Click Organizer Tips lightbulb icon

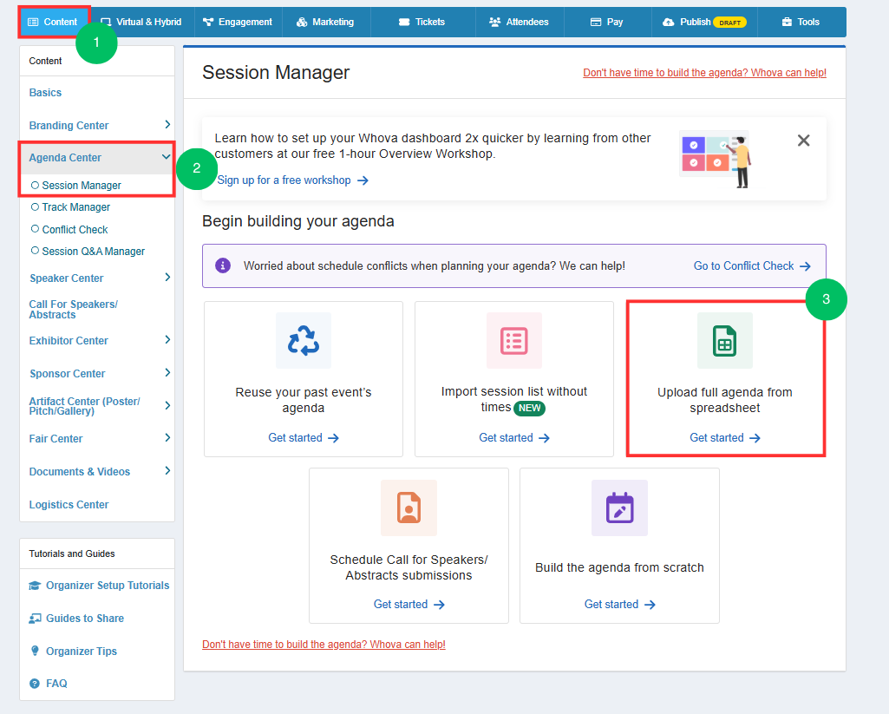(x=35, y=651)
